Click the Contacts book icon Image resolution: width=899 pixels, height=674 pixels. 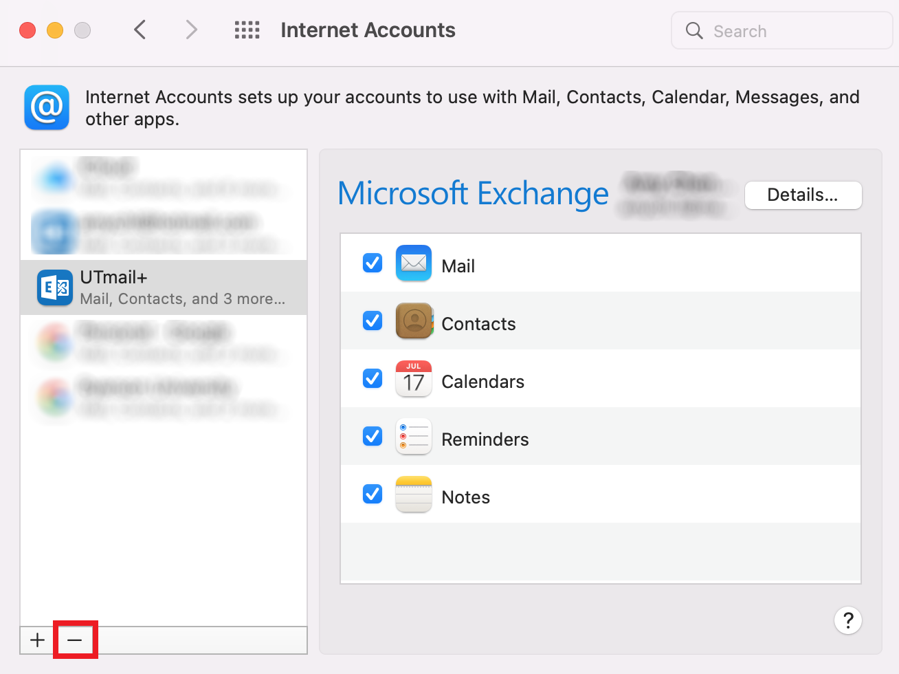point(414,320)
